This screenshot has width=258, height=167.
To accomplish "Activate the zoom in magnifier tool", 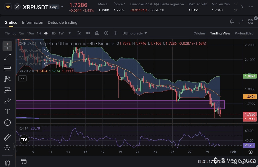I will (x=8, y=148).
